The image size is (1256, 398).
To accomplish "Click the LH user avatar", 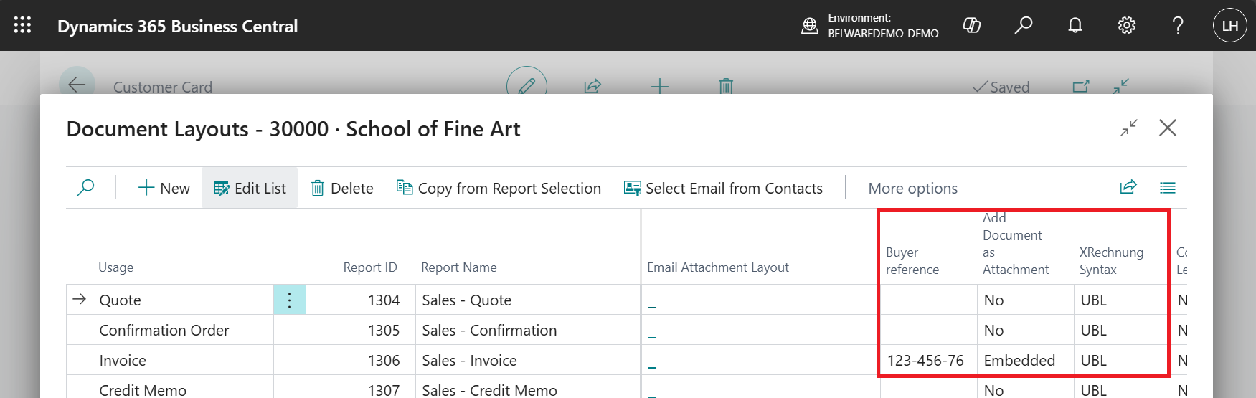I will tap(1230, 25).
